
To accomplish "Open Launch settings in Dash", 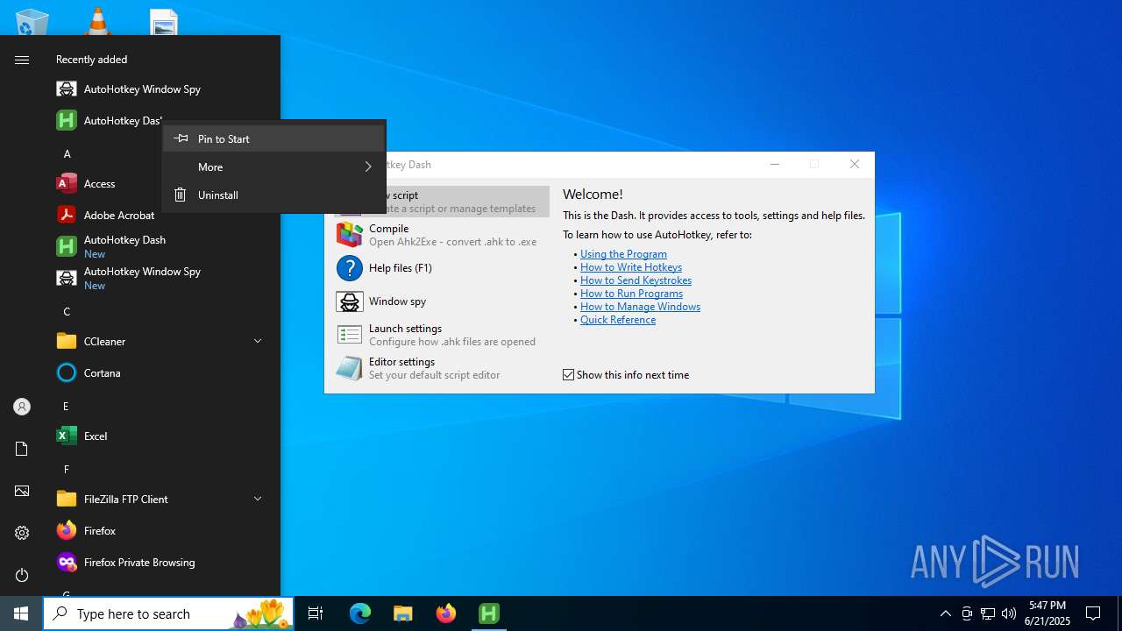I will tap(442, 334).
